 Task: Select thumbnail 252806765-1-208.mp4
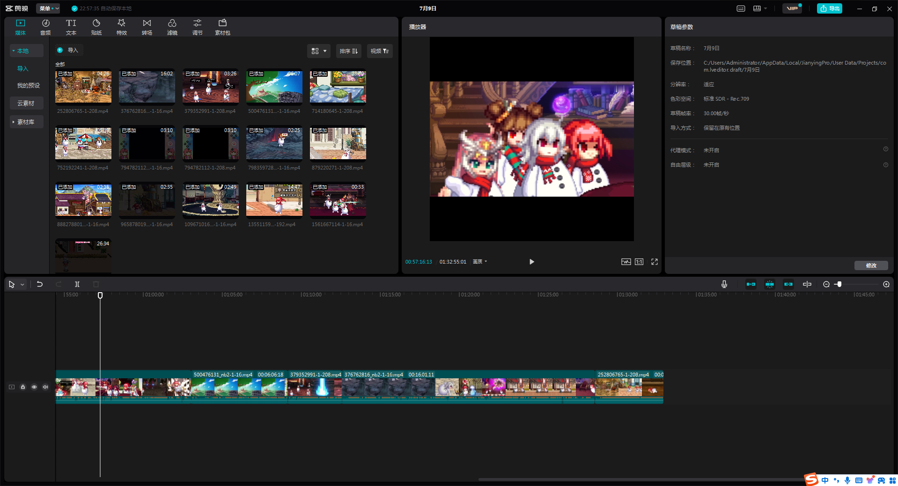[83, 87]
